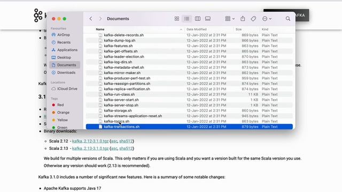This screenshot has height=192, width=342.
Task: Open the sha512 link for Scala 2.12
Action: (126, 141)
